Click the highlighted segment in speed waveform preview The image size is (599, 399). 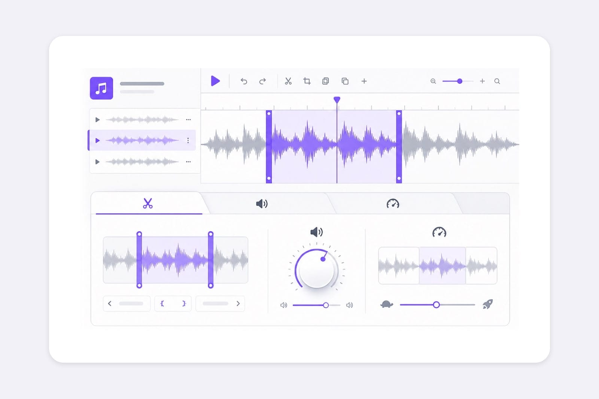point(442,266)
